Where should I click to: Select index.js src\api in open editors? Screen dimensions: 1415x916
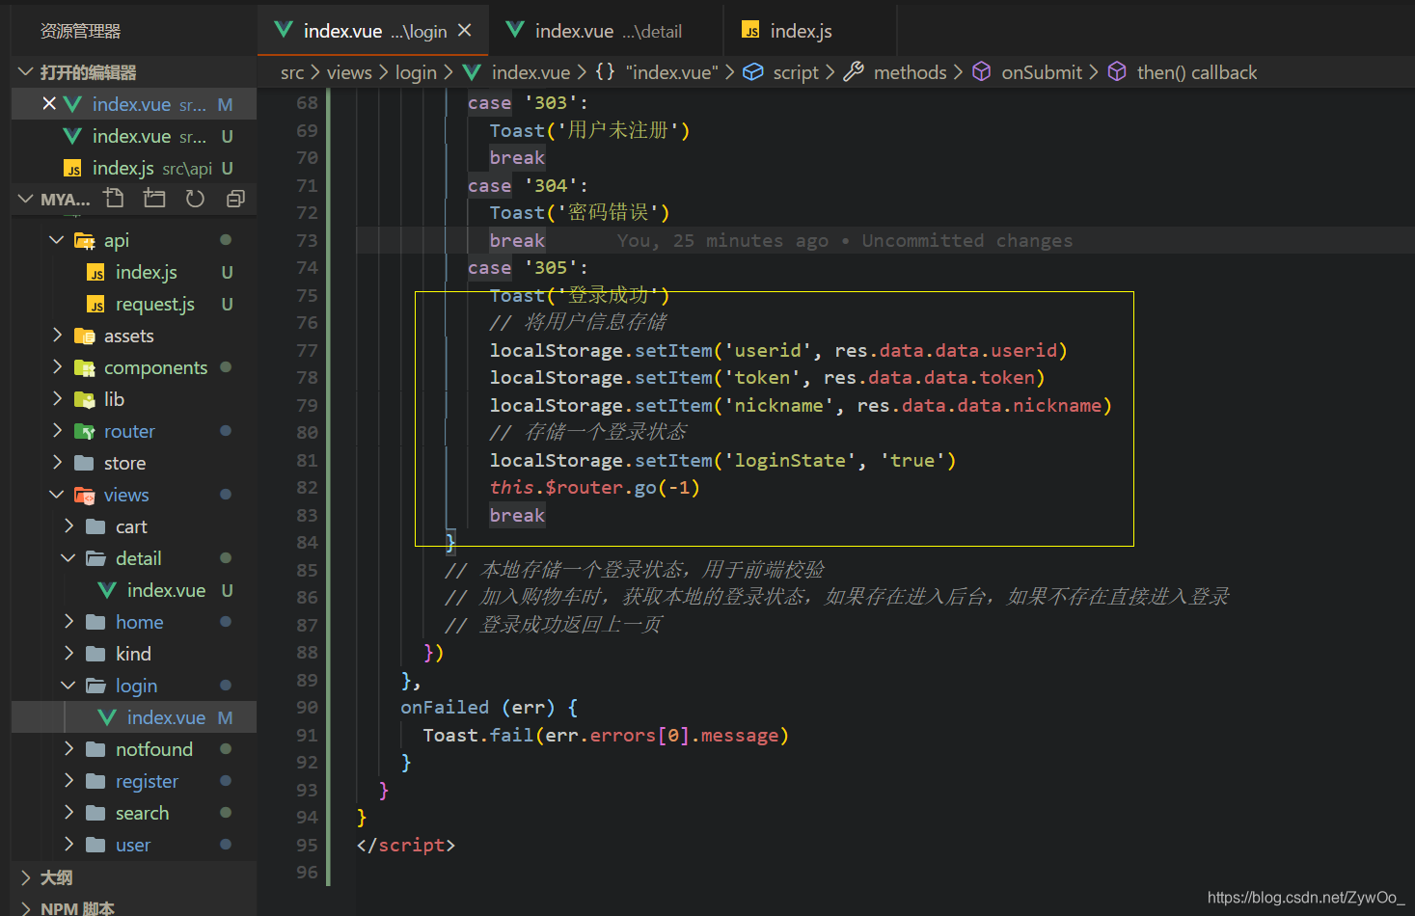(x=134, y=168)
